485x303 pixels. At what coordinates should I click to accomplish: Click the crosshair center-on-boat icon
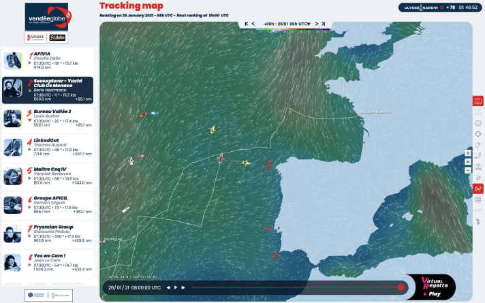coord(478,134)
